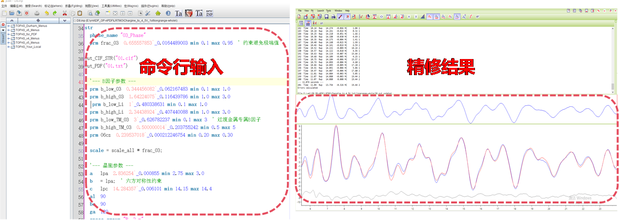Click the yellow Undo arrow icon

46,14
